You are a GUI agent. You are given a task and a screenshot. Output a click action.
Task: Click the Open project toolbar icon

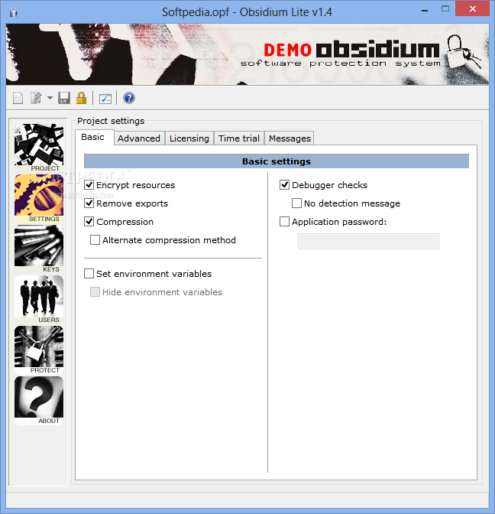click(36, 98)
